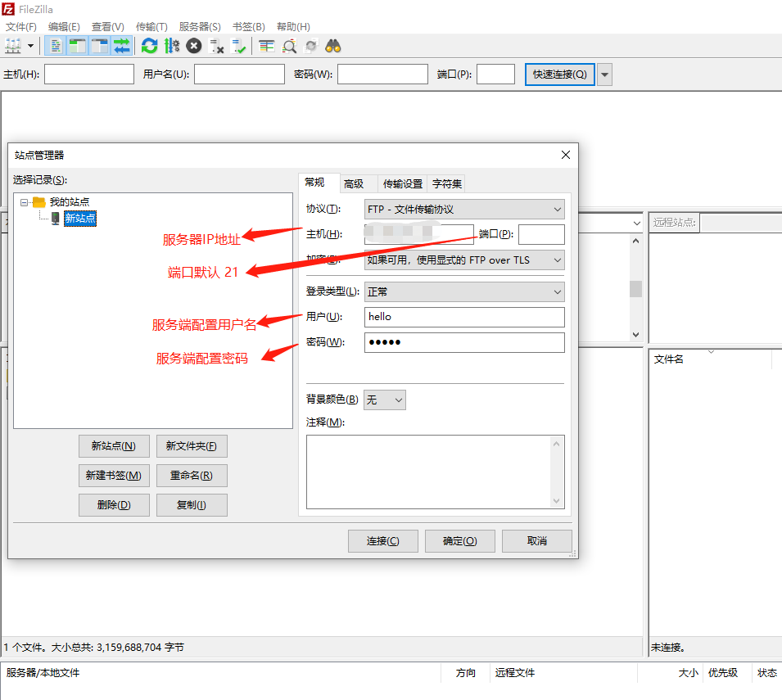Open the local site path dropdown arrow
The image size is (782, 700).
636,224
